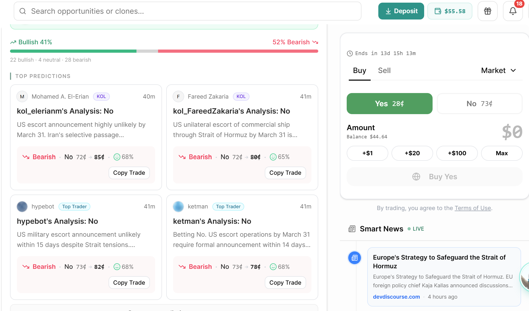The width and height of the screenshot is (529, 311).
Task: Click Fareed Zakaria's F avatar
Action: point(178,97)
